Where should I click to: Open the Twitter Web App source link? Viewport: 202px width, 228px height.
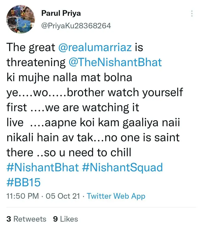[x=116, y=196]
